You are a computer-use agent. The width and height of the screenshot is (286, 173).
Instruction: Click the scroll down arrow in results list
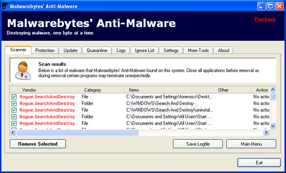(273, 125)
